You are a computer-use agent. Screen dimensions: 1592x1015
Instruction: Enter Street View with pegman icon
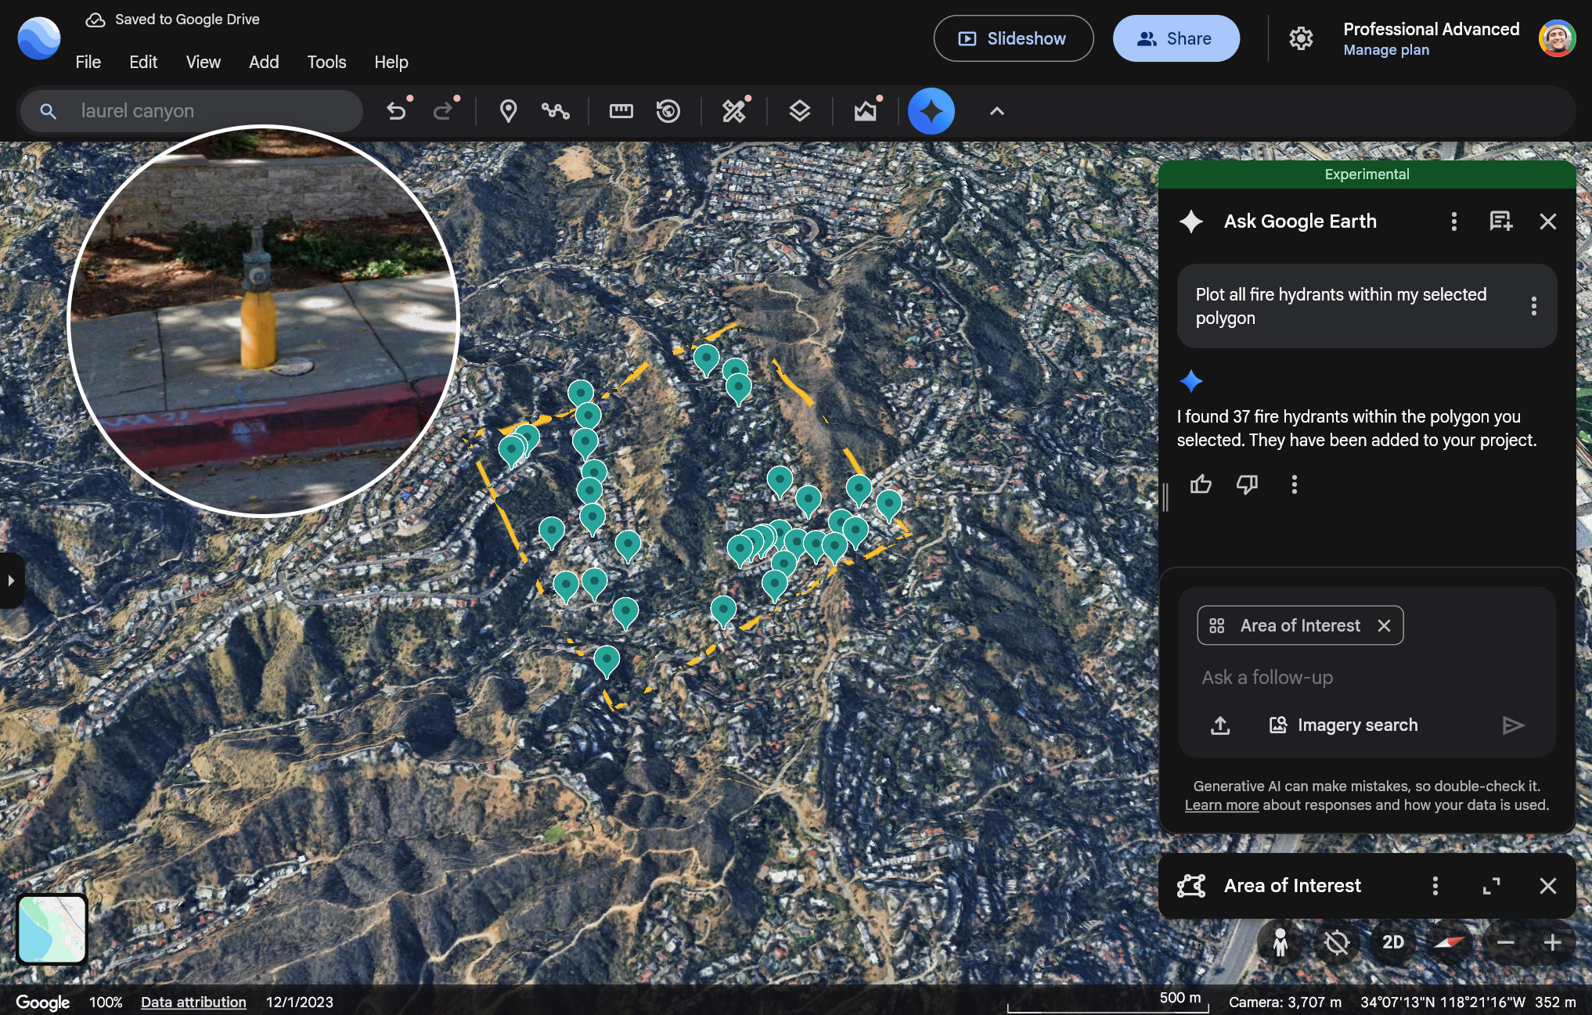[x=1279, y=942]
